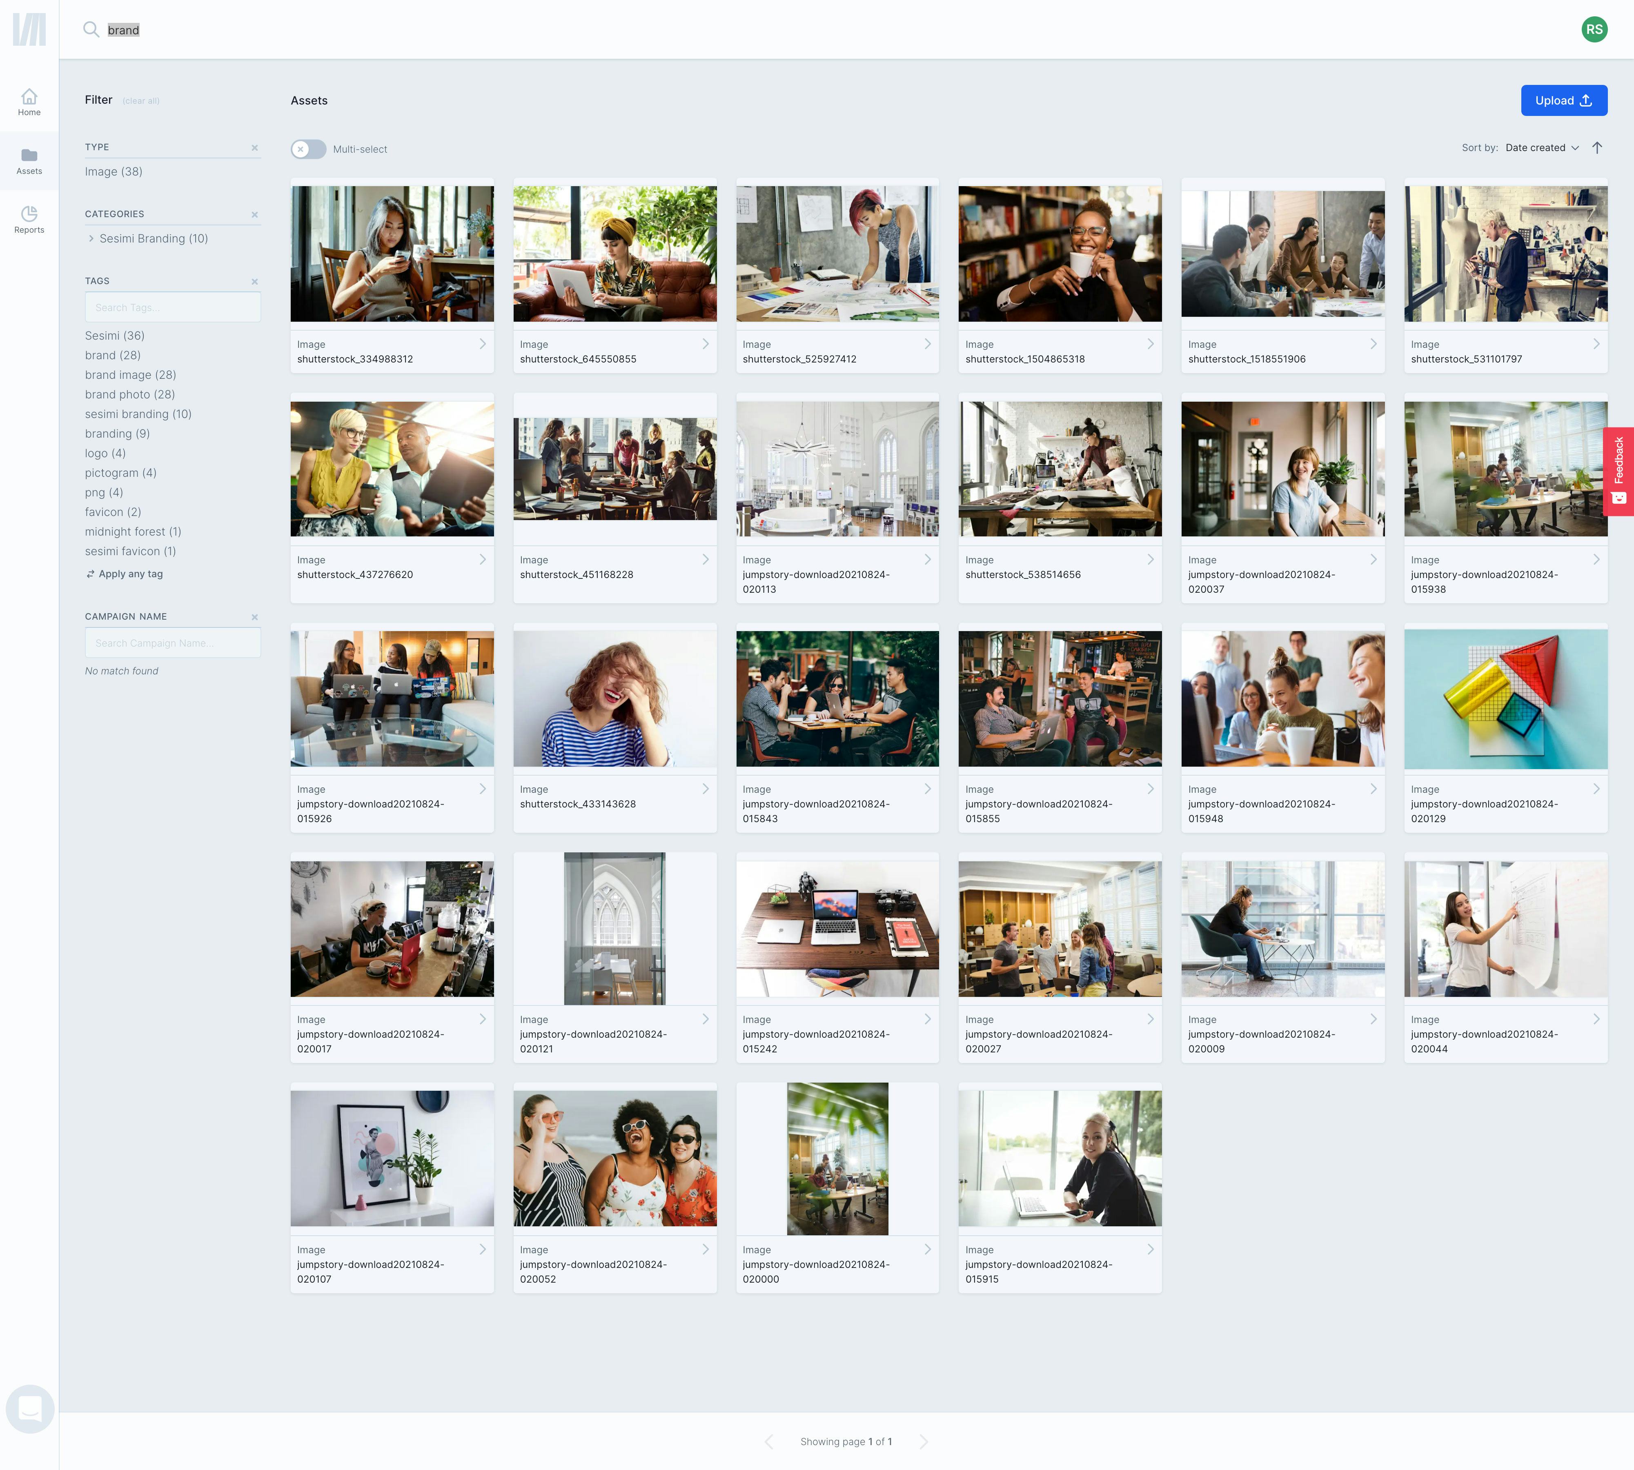Open the chat widget icon

pyautogui.click(x=30, y=1409)
